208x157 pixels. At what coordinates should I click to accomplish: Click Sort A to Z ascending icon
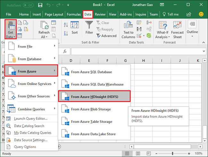(66, 25)
